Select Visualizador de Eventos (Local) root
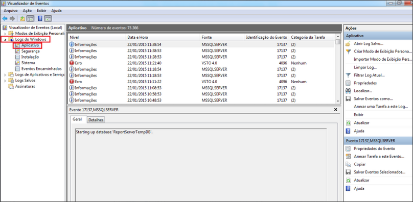 [x=35, y=28]
